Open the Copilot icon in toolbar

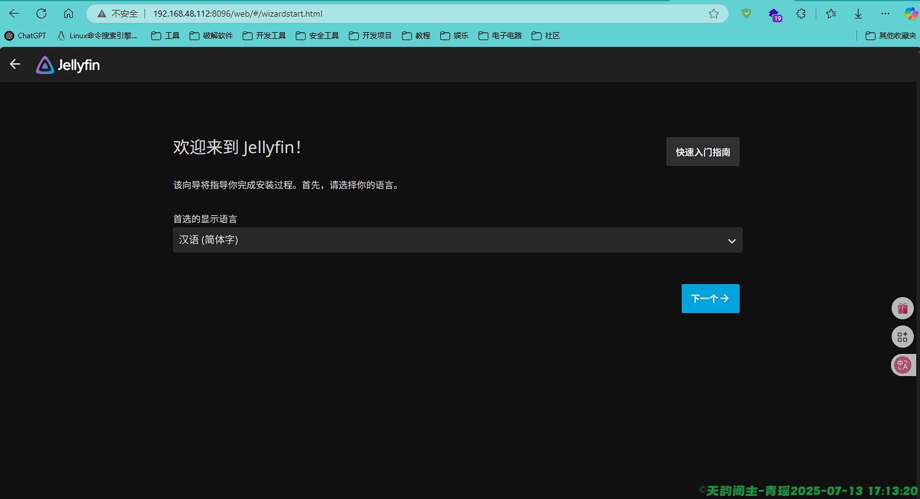911,14
